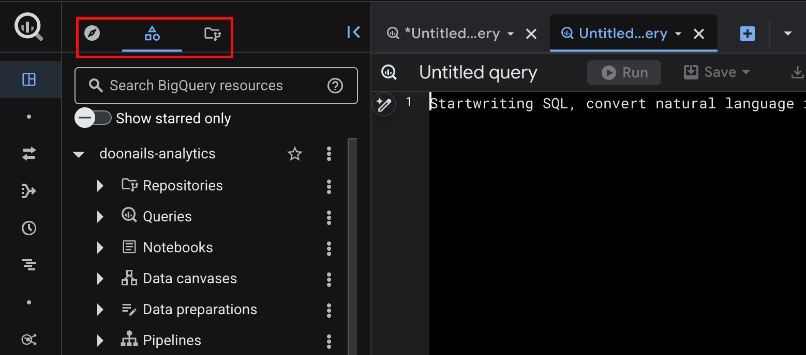The width and height of the screenshot is (806, 355).
Task: Open the Git repositories folder tab icon
Action: tap(212, 34)
